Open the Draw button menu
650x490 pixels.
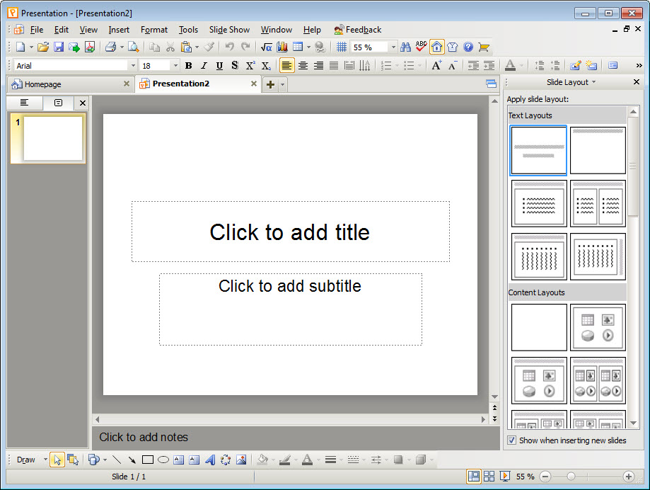click(26, 460)
